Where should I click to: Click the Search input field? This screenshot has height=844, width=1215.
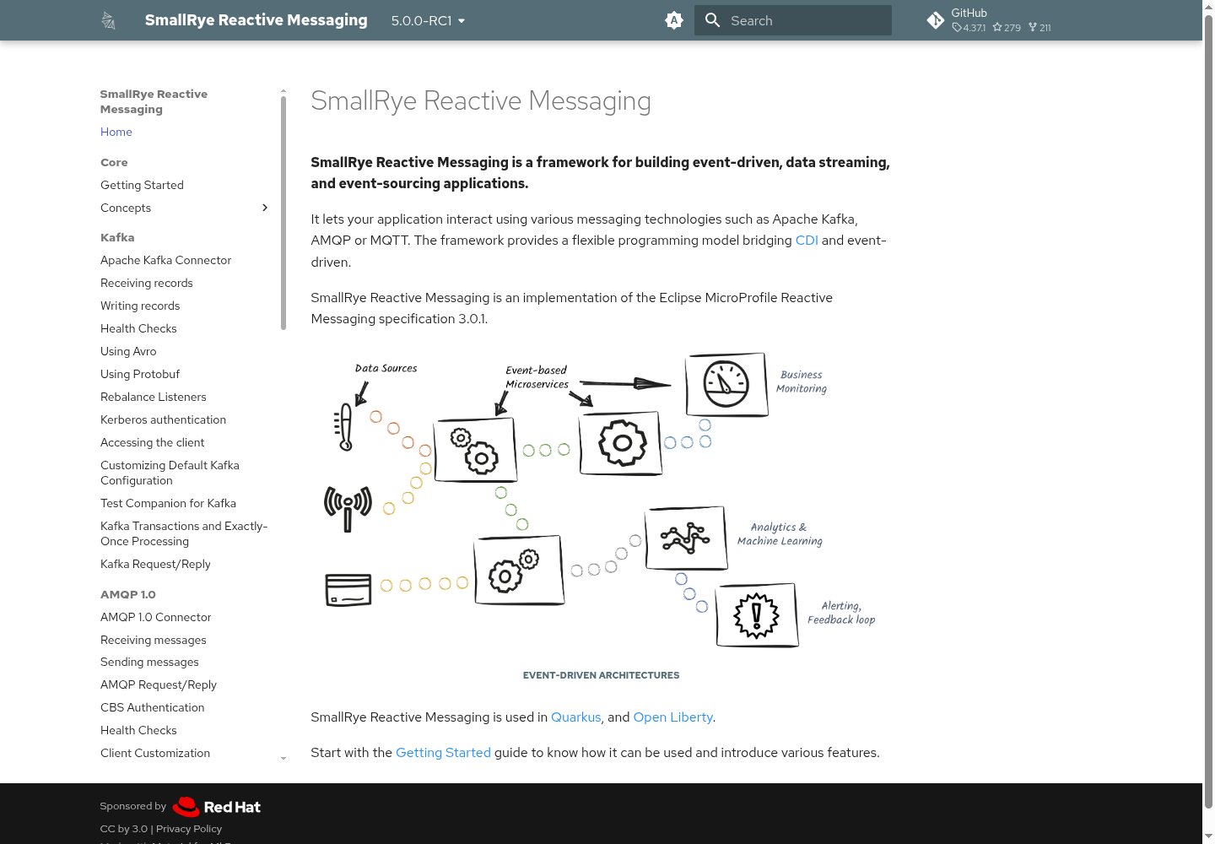pyautogui.click(x=793, y=20)
